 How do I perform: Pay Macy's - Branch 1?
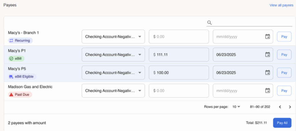[284, 37]
